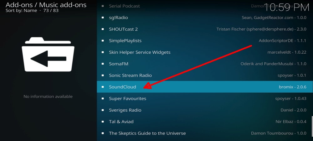
Task: Click the bullet icon next to Sveriges Radio
Action: click(x=103, y=110)
